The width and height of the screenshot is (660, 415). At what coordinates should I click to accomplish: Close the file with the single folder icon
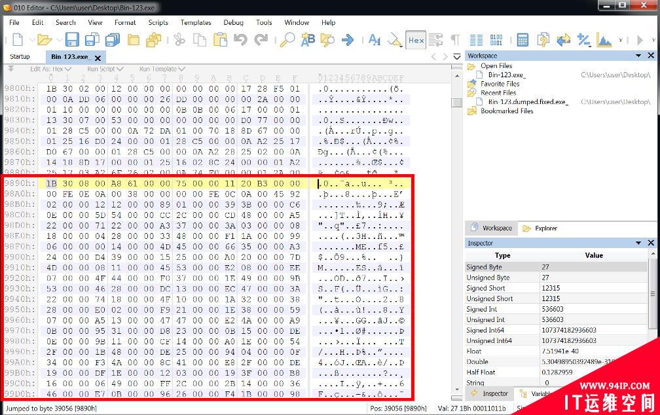[x=134, y=40]
